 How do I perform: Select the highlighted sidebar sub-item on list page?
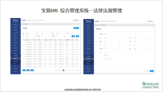(15, 59)
